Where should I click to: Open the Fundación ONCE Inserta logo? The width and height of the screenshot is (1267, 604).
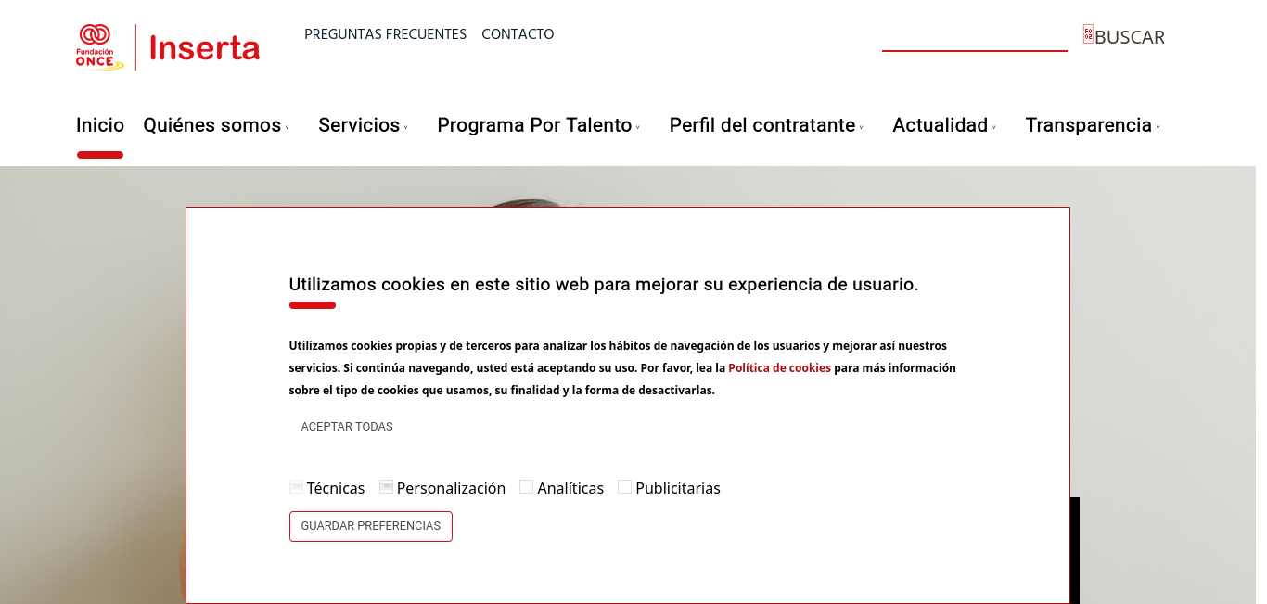(168, 47)
